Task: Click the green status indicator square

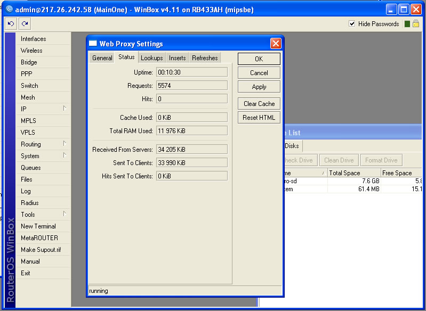Action: tap(407, 24)
